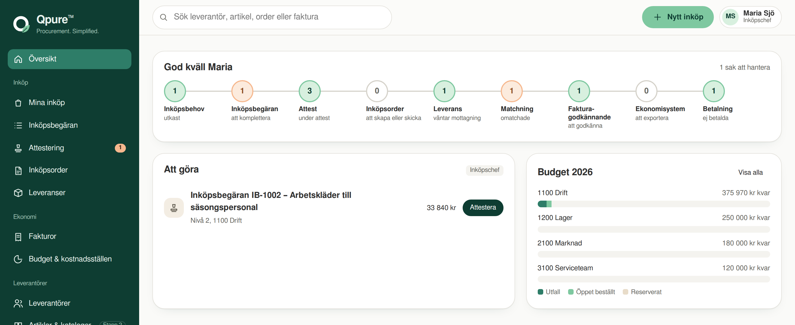Select the Fakturagodkännande step circle
Image resolution: width=795 pixels, height=325 pixels.
[x=579, y=91]
